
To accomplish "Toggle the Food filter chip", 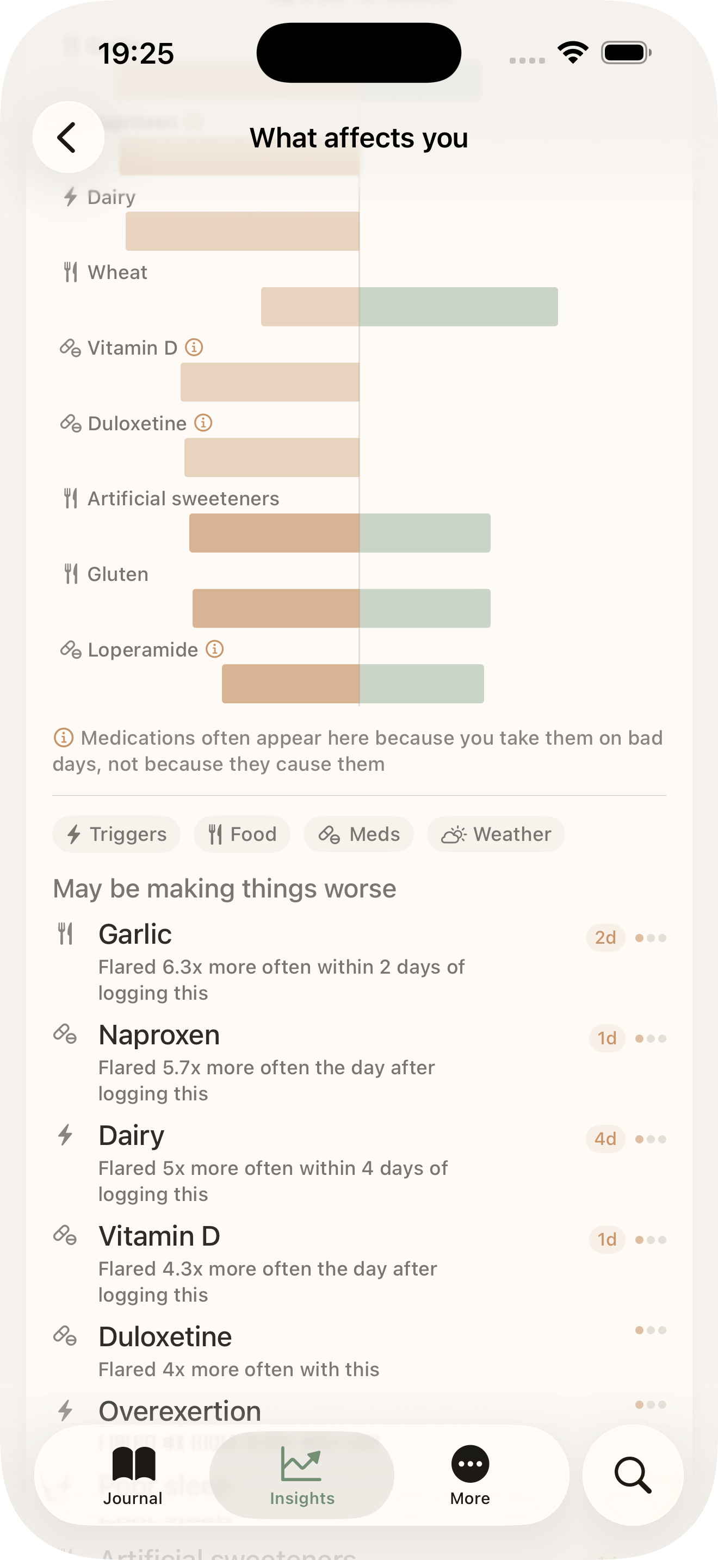I will [x=242, y=834].
